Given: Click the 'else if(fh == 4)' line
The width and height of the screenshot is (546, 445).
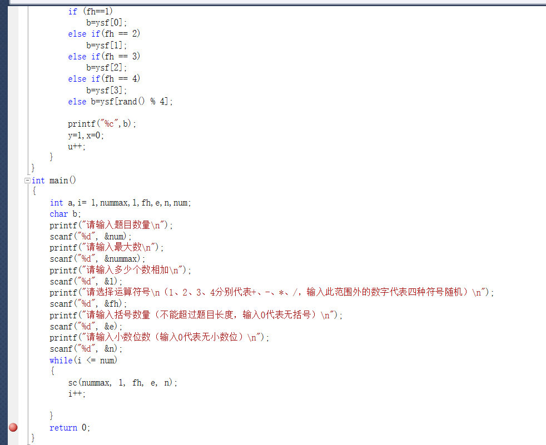Looking at the screenshot, I should pos(104,79).
